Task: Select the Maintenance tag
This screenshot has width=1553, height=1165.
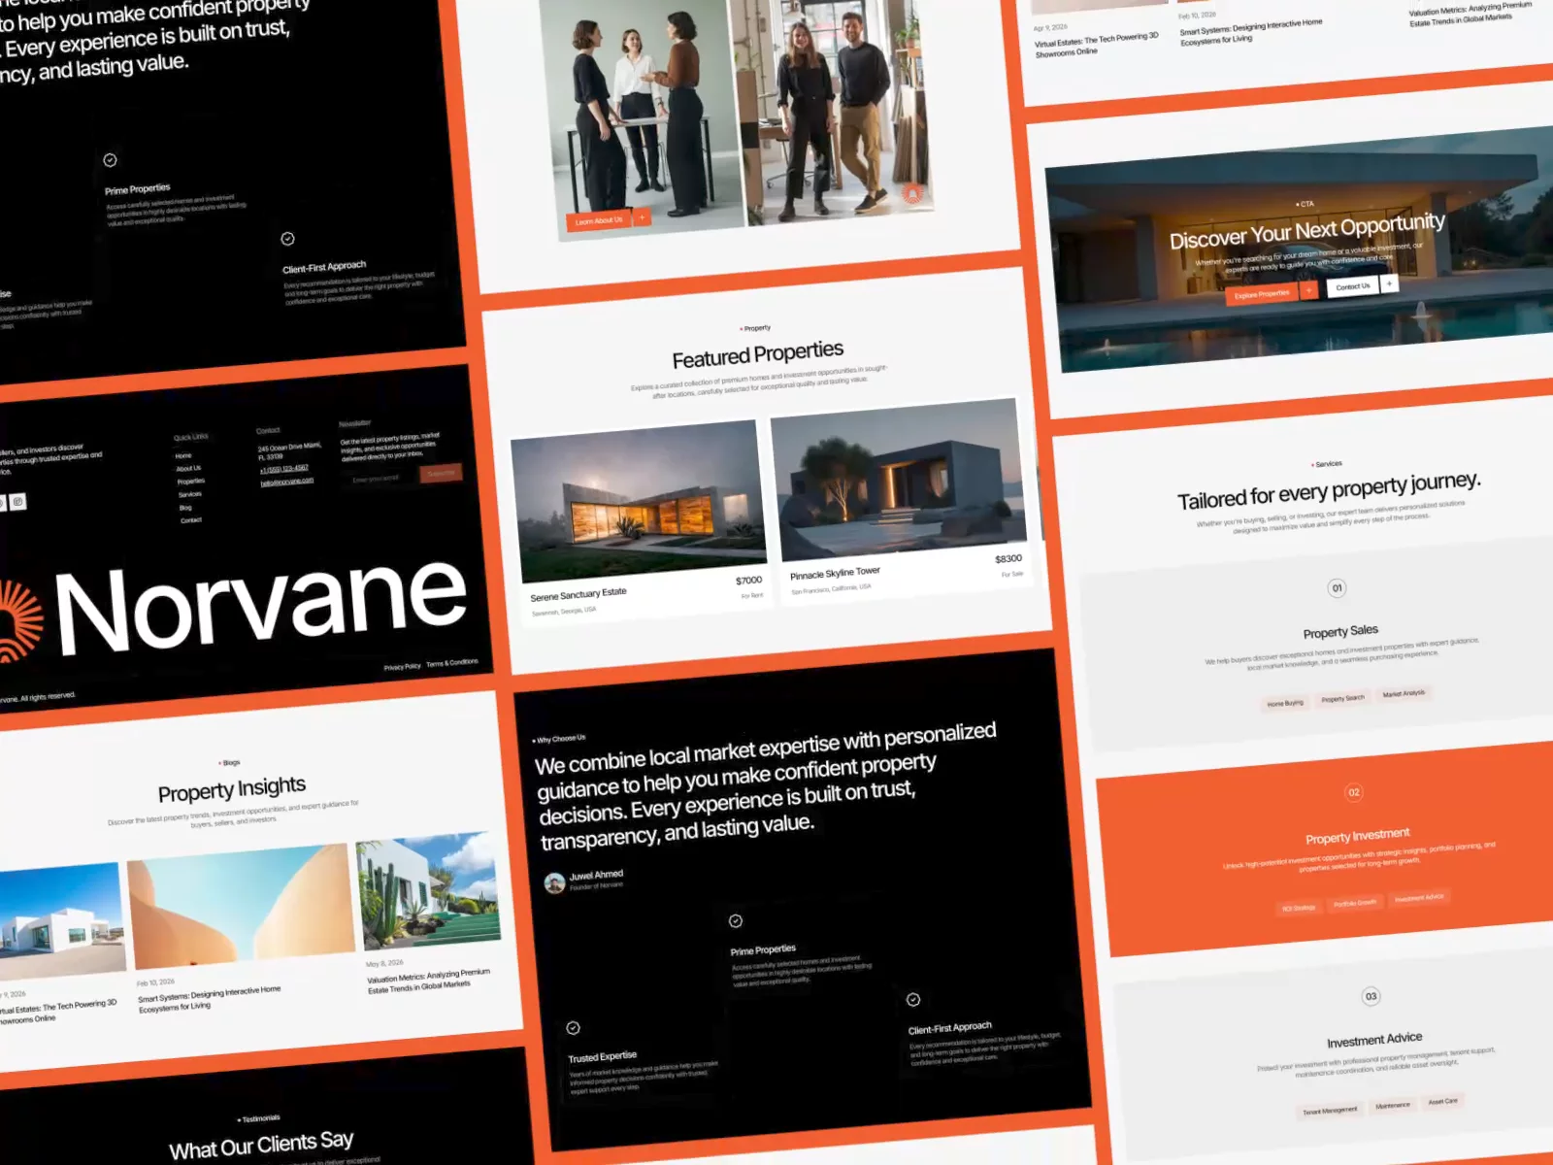Action: pos(1393,1106)
